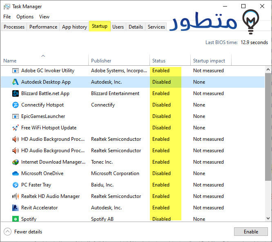Click publisher Baidu, Inc. cell
This screenshot has height=242, width=272.
103,185
